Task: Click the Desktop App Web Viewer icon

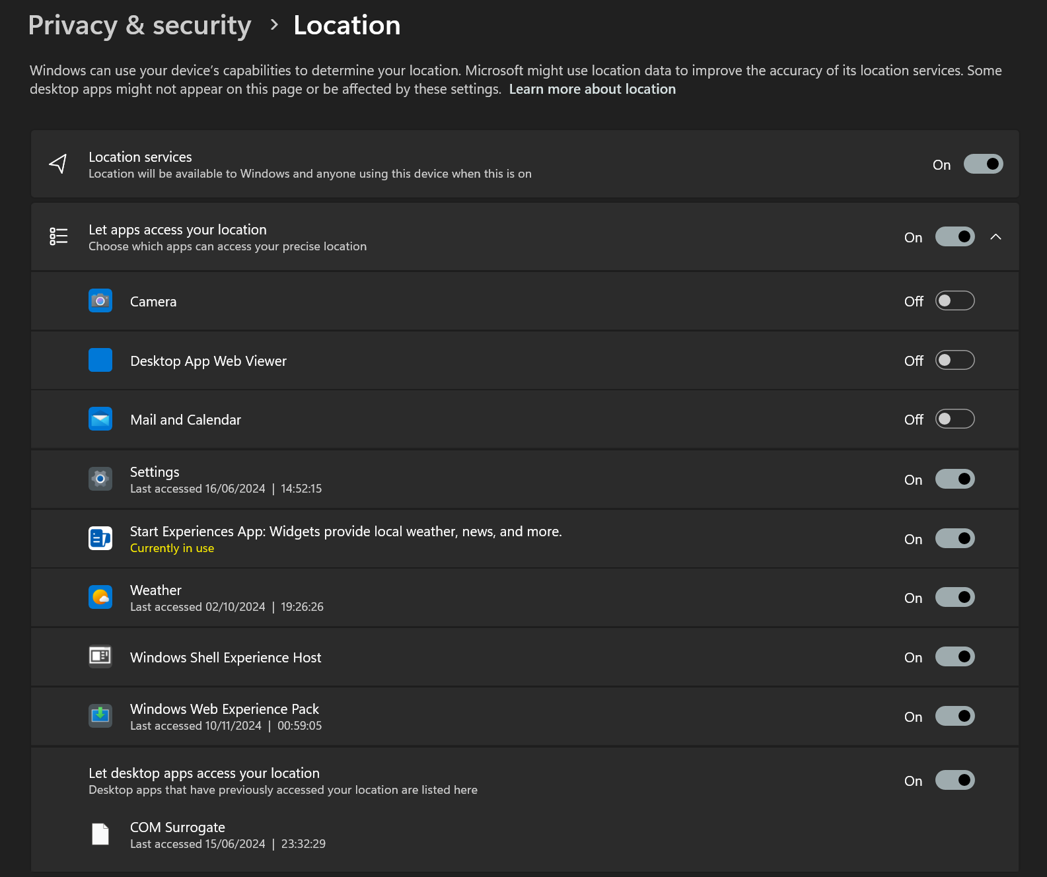Action: pos(100,361)
